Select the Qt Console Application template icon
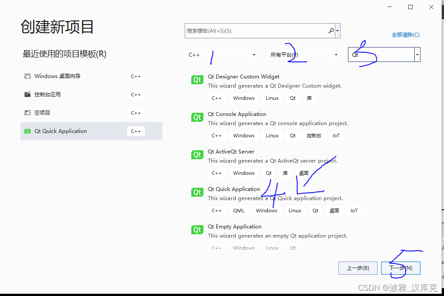444x296 pixels. [x=197, y=117]
